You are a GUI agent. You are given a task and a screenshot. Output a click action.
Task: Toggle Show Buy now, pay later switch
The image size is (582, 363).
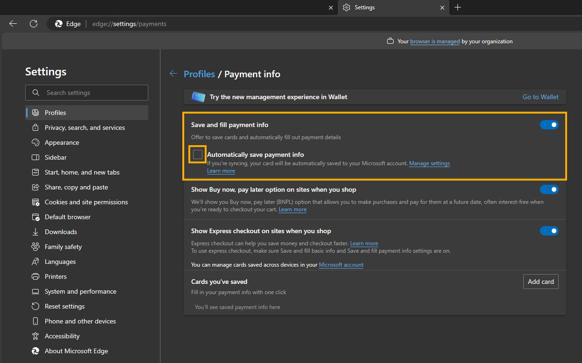pyautogui.click(x=549, y=189)
